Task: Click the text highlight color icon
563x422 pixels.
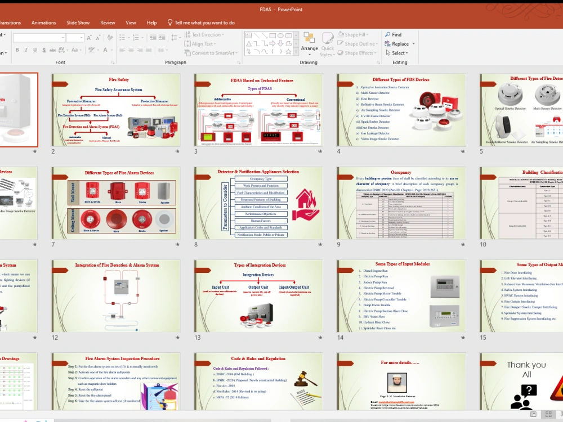Action: pos(92,50)
